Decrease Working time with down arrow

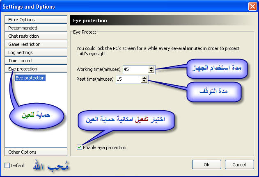pyautogui.click(x=151, y=72)
